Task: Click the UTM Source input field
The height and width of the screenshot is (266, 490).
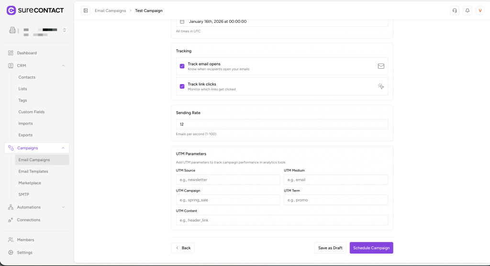Action: tap(228, 180)
